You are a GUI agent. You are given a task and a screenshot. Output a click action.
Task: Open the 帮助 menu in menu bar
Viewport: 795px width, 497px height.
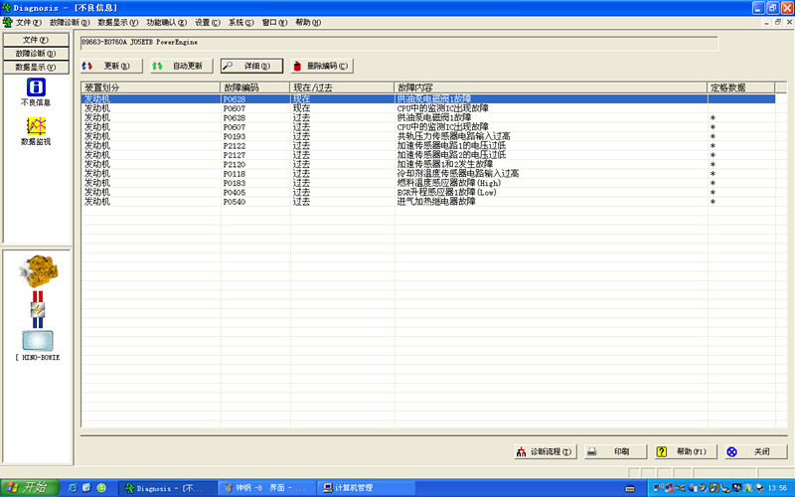[x=308, y=22]
